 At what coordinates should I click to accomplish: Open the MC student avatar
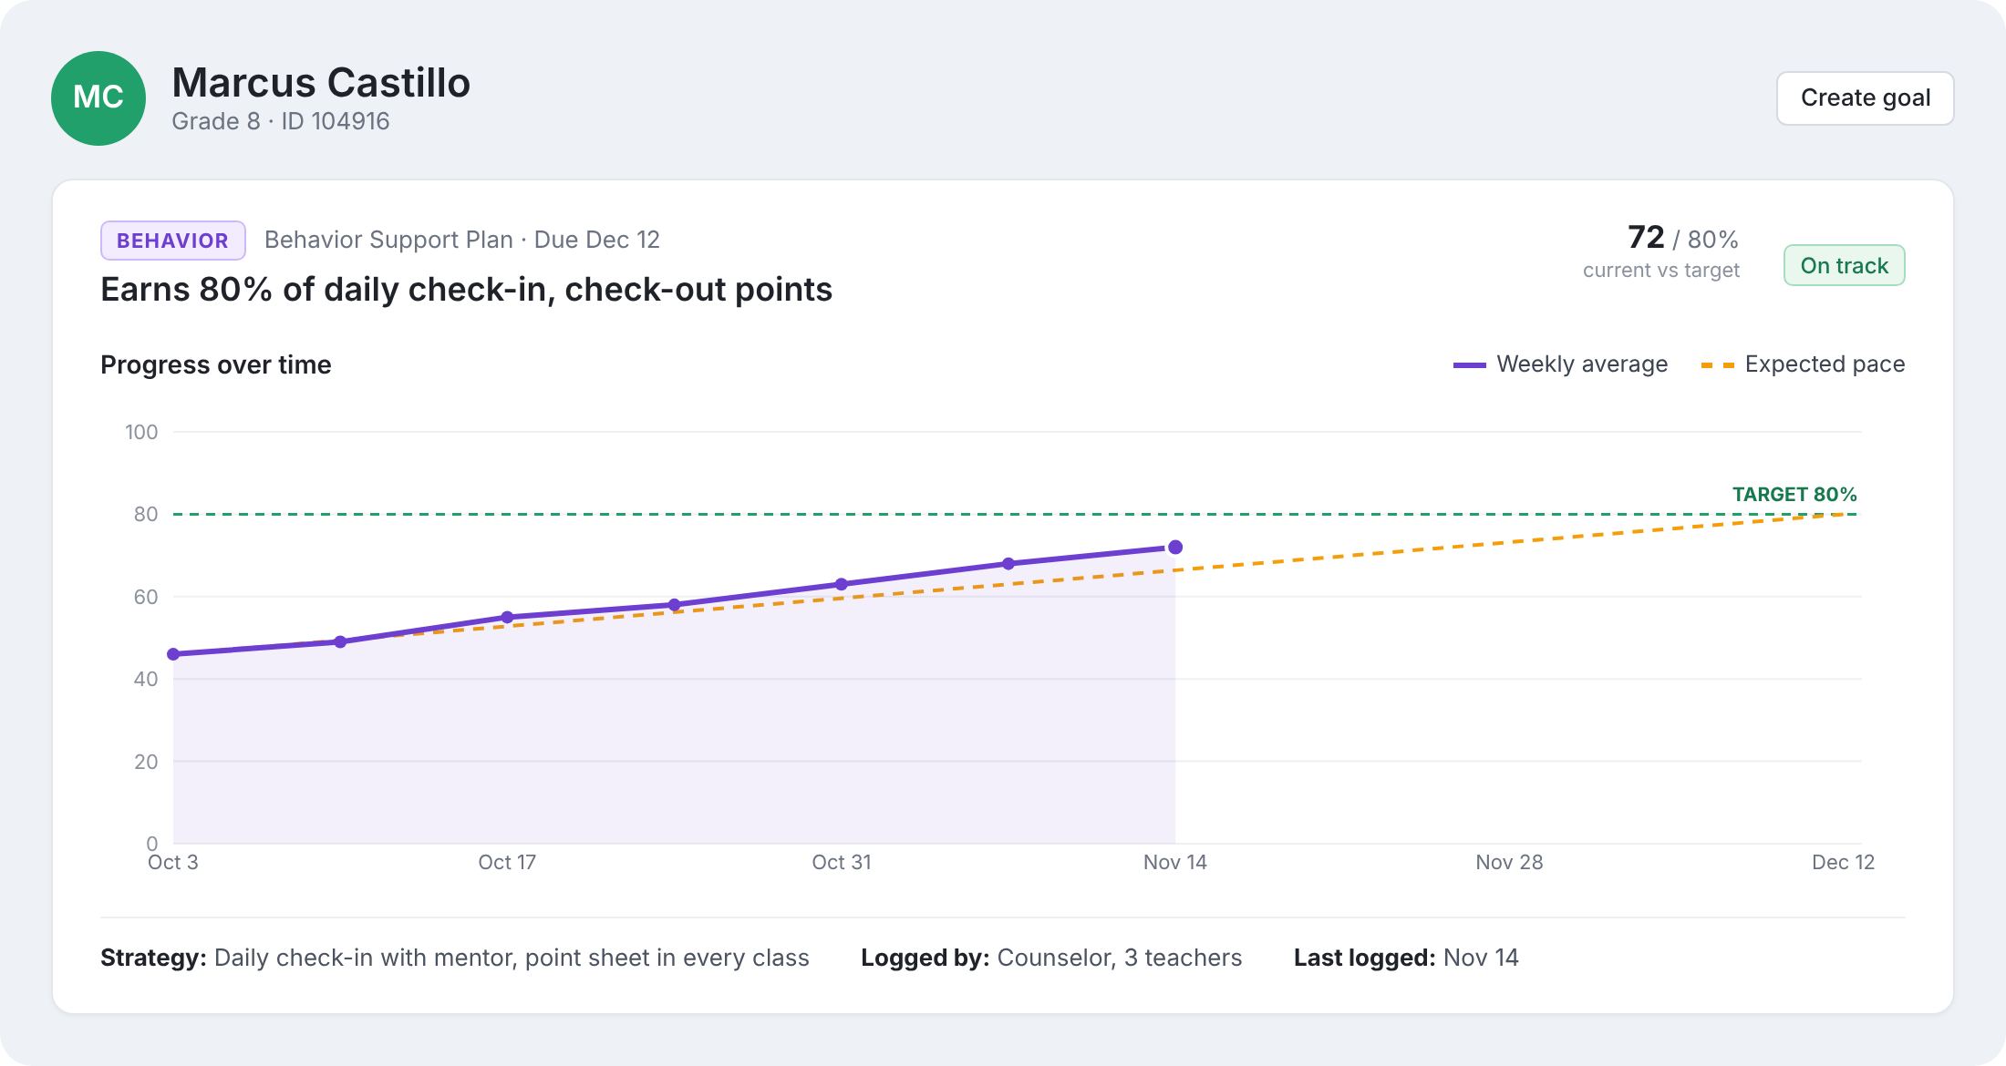pos(98,98)
